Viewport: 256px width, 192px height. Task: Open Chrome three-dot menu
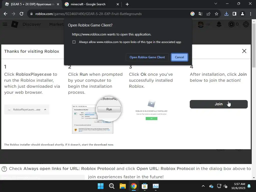coord(250,14)
